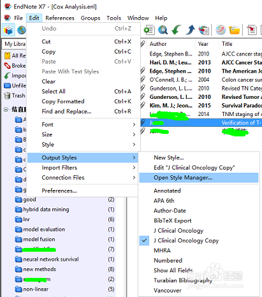
Task: Choose Clear from the Edit menu
Action: (84, 82)
